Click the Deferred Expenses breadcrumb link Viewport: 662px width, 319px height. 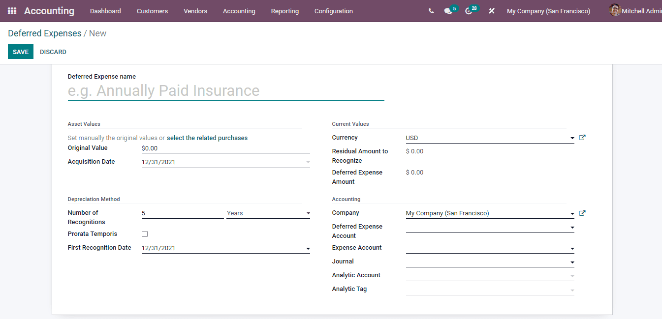tap(44, 33)
